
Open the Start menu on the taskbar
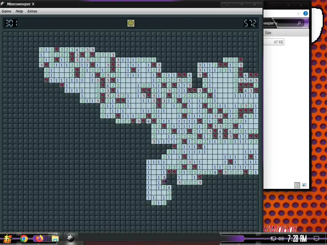[x=8, y=239]
